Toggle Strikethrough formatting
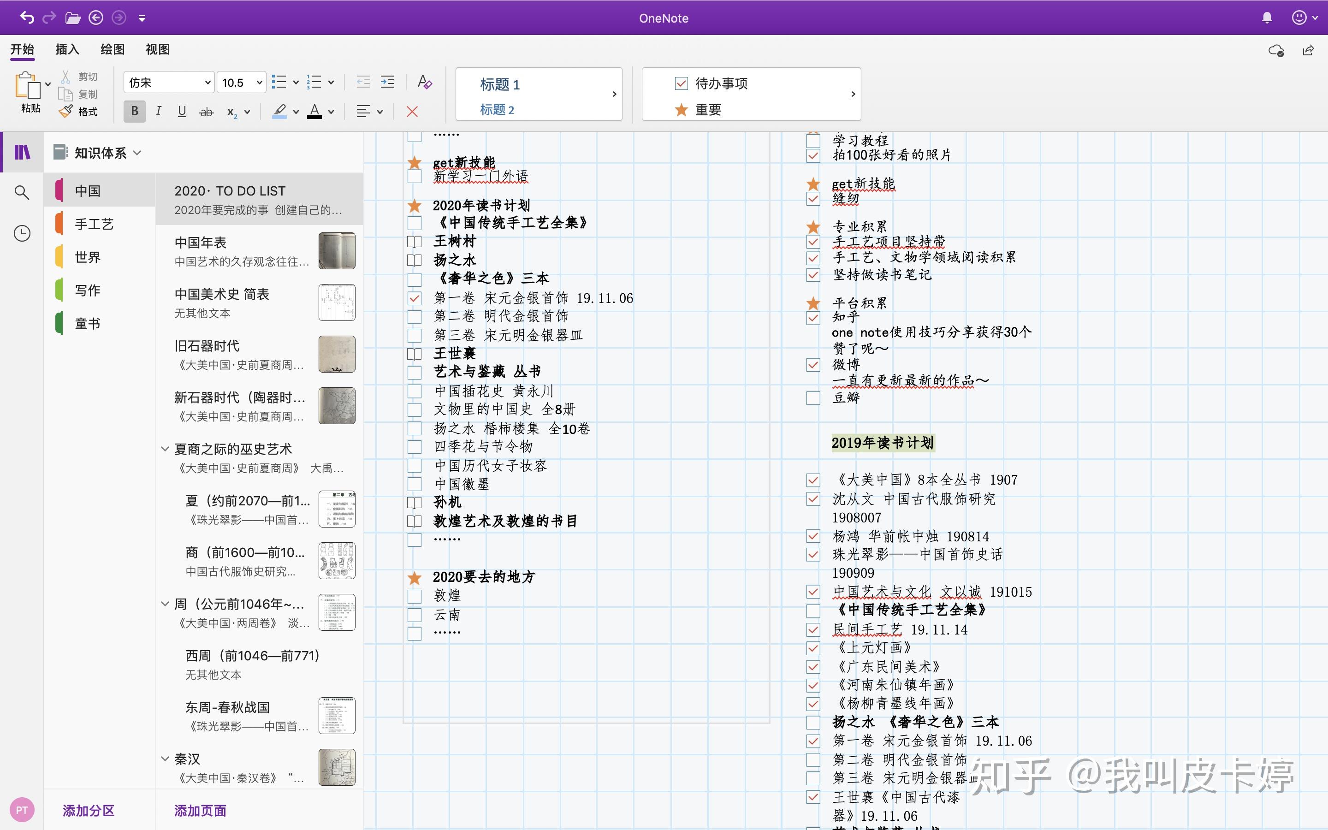 pos(206,112)
